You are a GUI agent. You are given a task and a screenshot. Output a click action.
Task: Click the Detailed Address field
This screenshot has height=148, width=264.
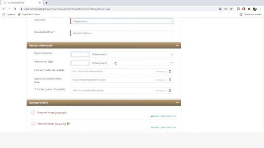tap(122, 33)
